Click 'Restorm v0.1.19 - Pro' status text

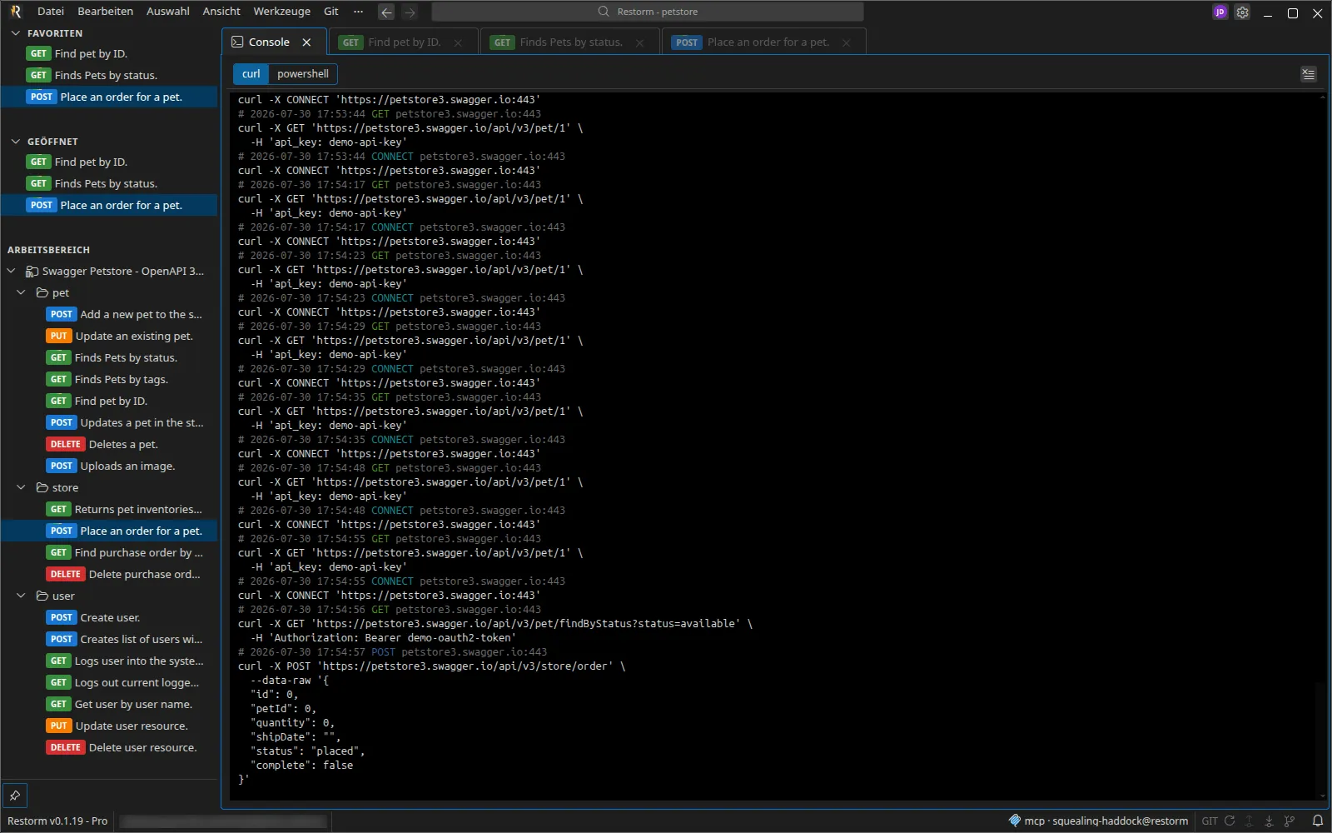point(57,821)
